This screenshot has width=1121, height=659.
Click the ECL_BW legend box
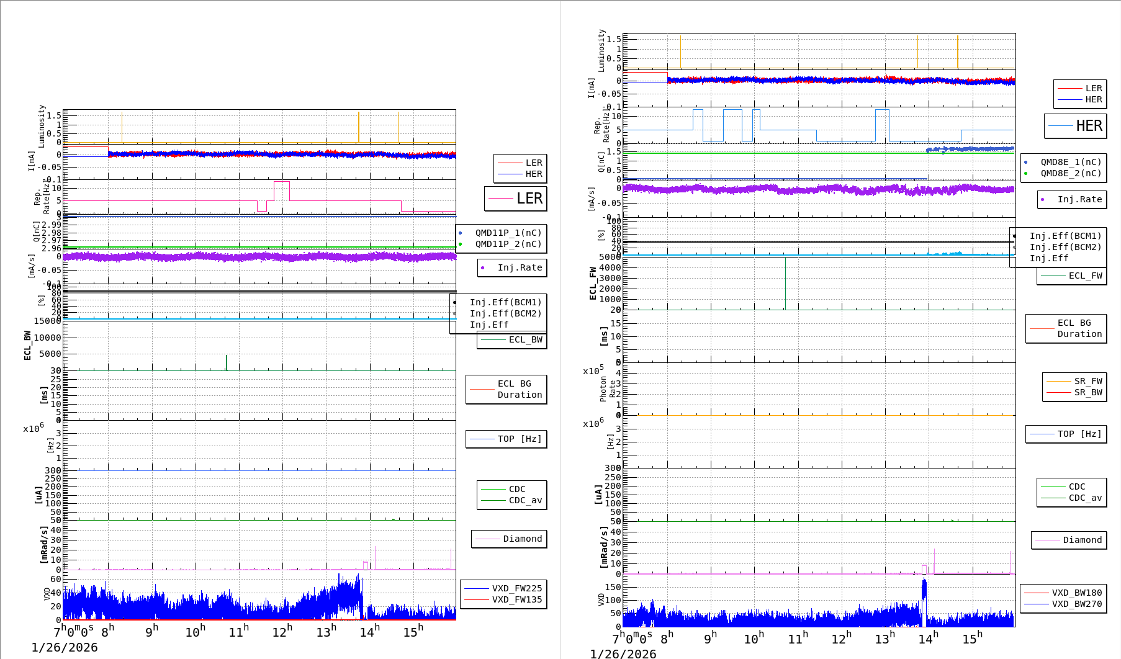click(x=512, y=339)
